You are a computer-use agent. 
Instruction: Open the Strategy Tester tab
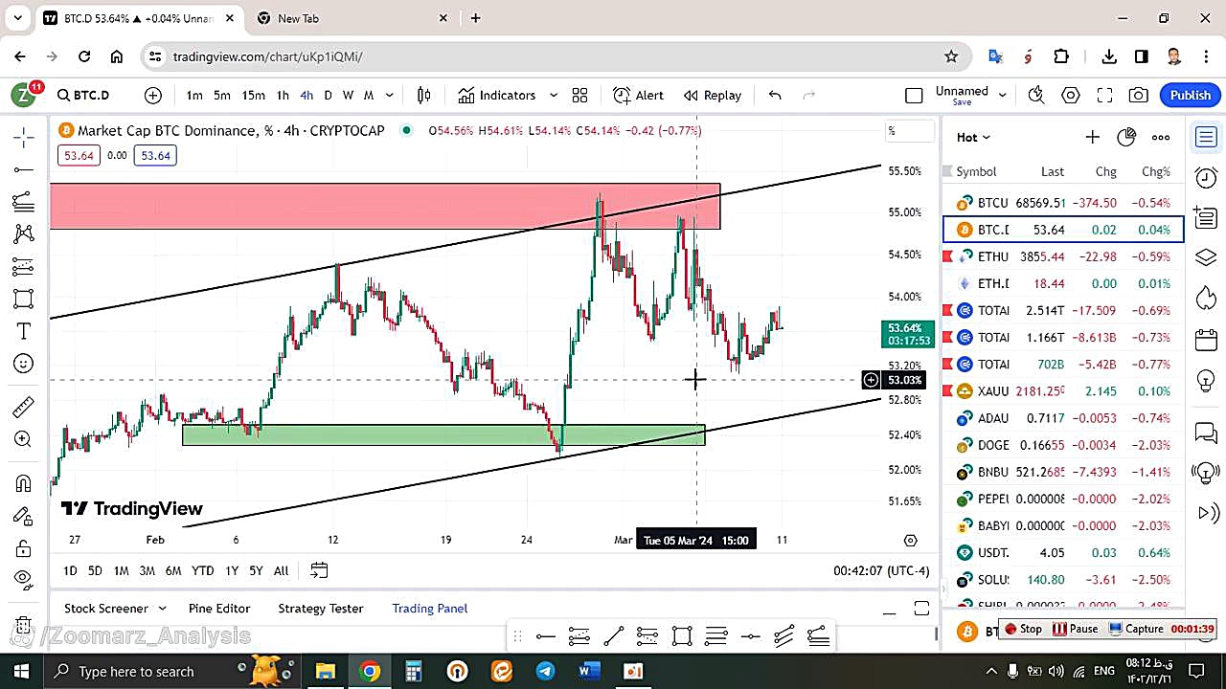(321, 608)
